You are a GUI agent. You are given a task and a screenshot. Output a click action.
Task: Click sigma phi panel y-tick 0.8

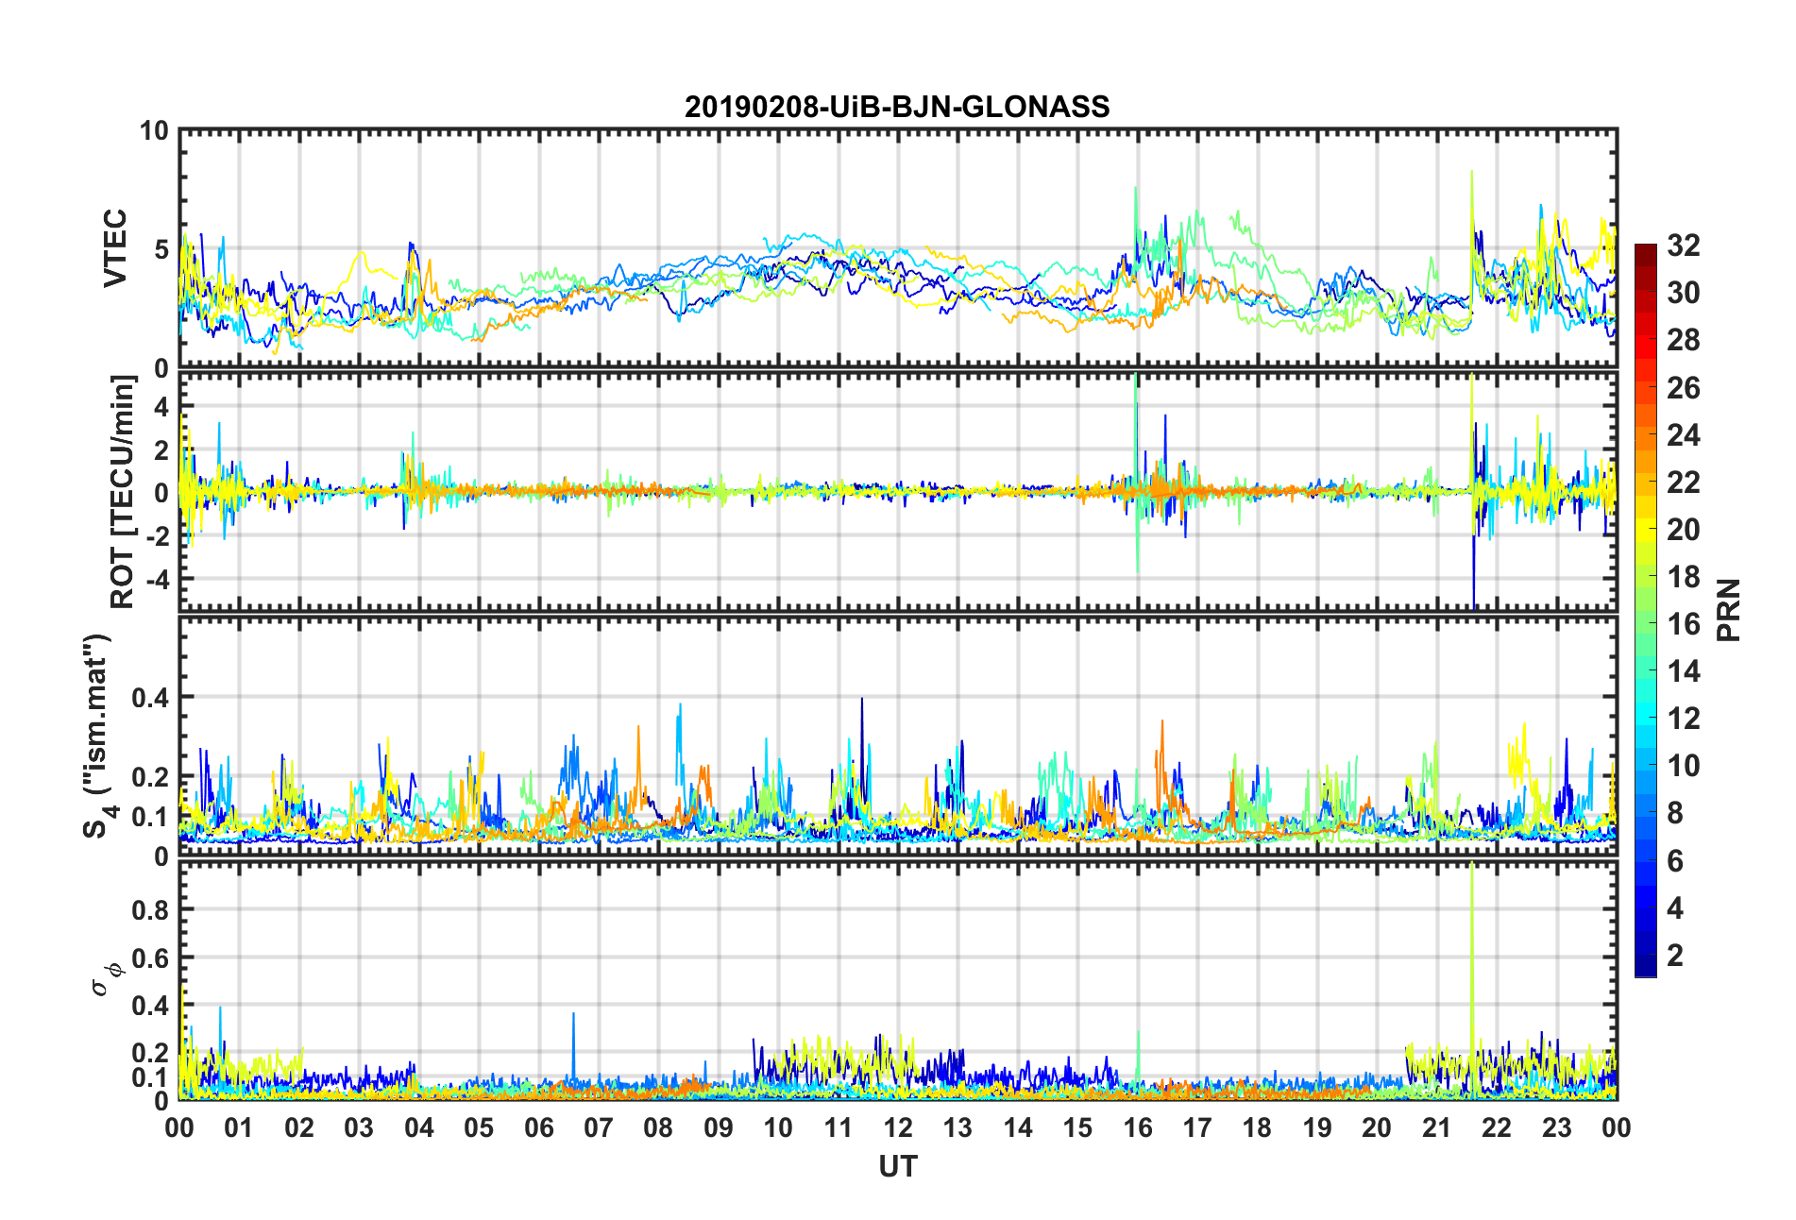click(150, 910)
